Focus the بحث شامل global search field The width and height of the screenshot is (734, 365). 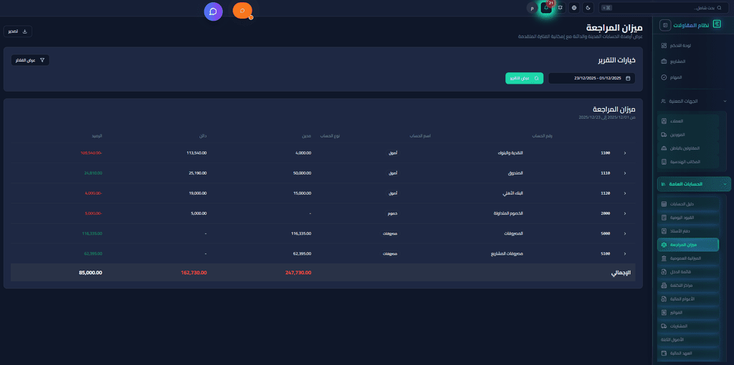pyautogui.click(x=664, y=8)
